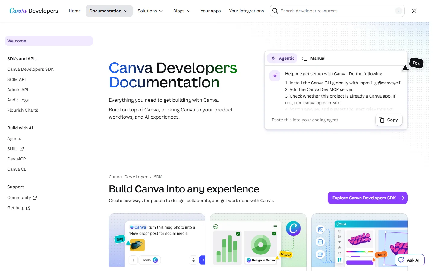Click the external link icon beside Skills
The image size is (434, 271).
[21, 149]
